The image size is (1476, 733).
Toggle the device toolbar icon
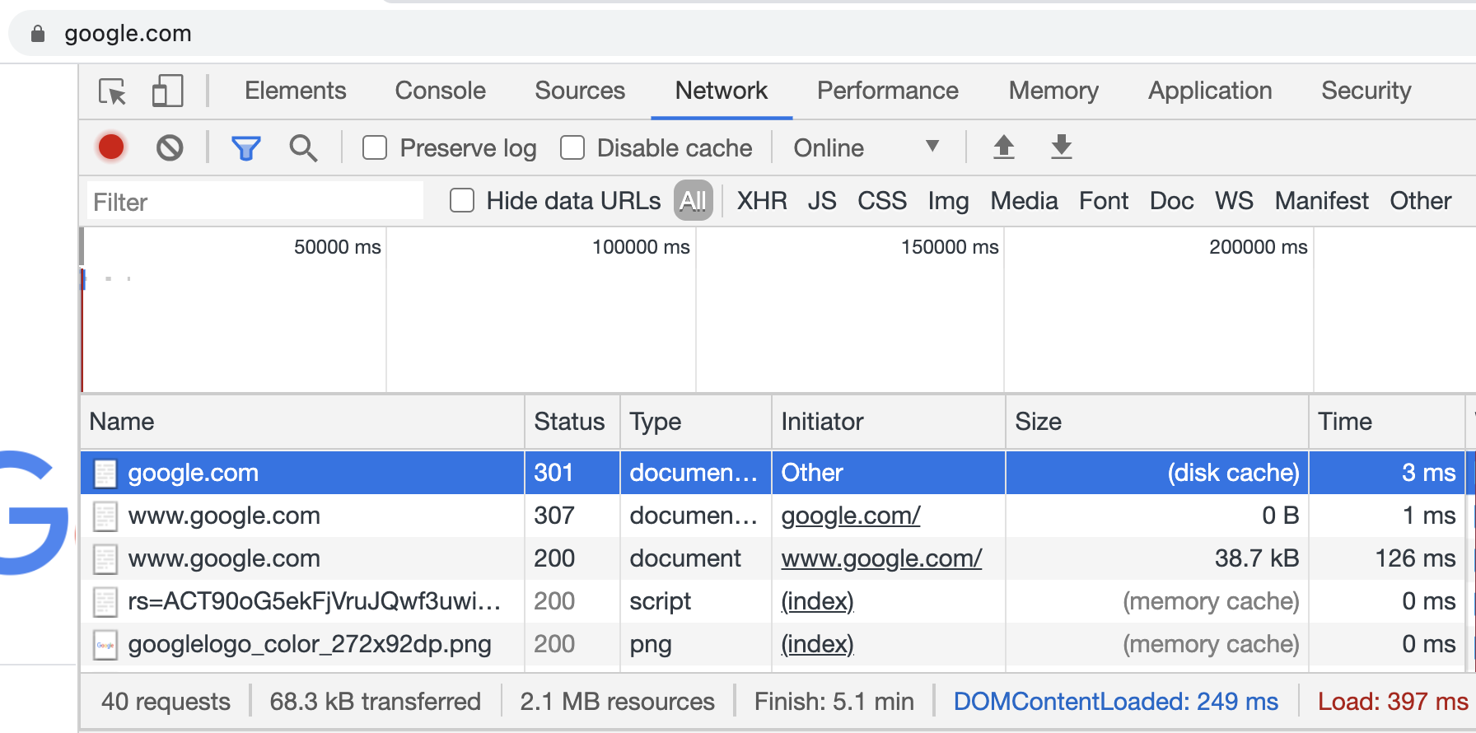167,91
